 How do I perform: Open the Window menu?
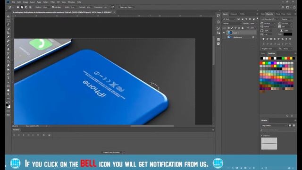pos(71,2)
